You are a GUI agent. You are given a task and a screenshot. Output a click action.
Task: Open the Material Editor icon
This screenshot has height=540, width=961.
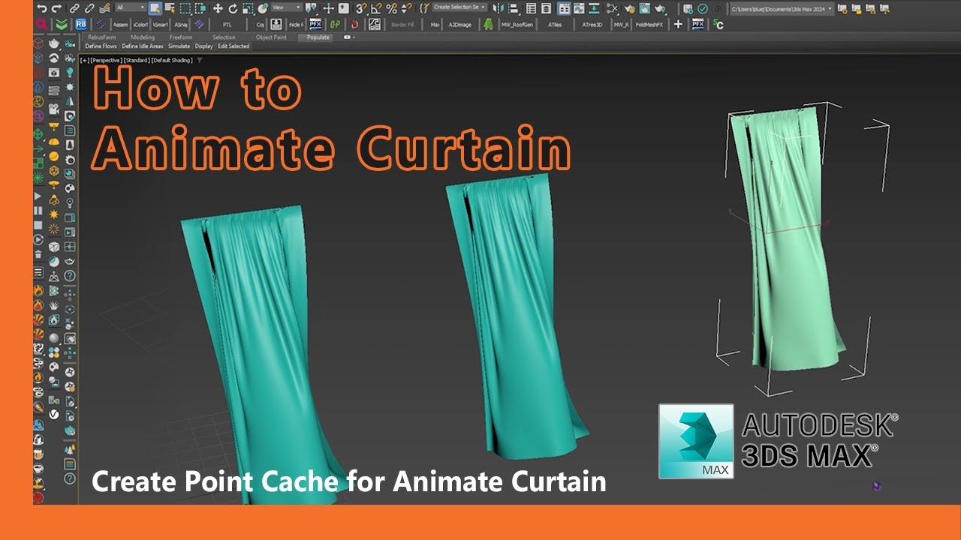pos(612,8)
